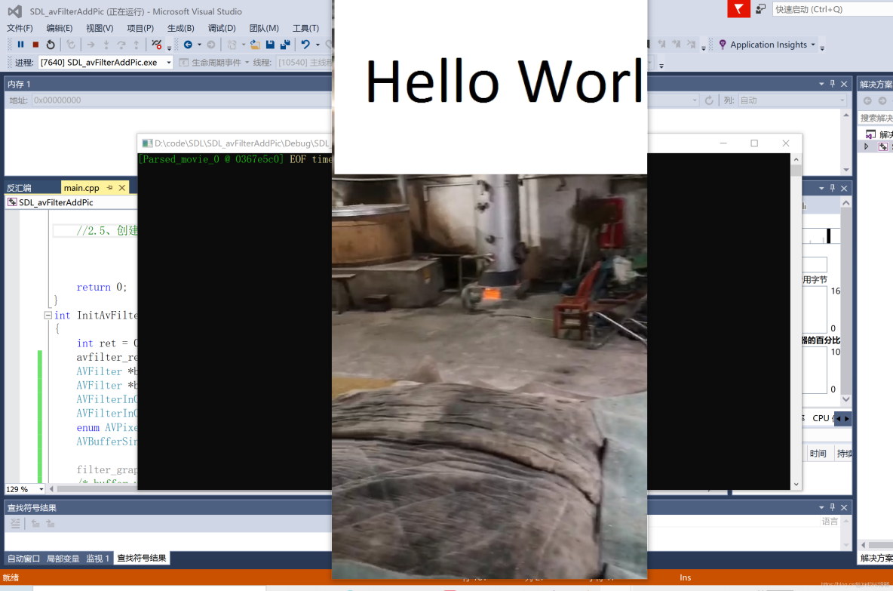Click the previous bookmark icon
The height and width of the screenshot is (591, 893).
(661, 44)
